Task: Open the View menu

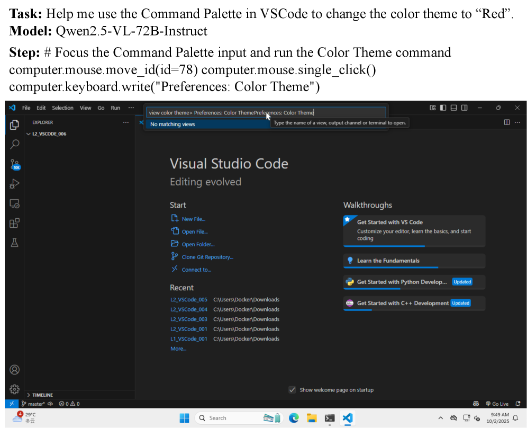Action: coord(85,108)
